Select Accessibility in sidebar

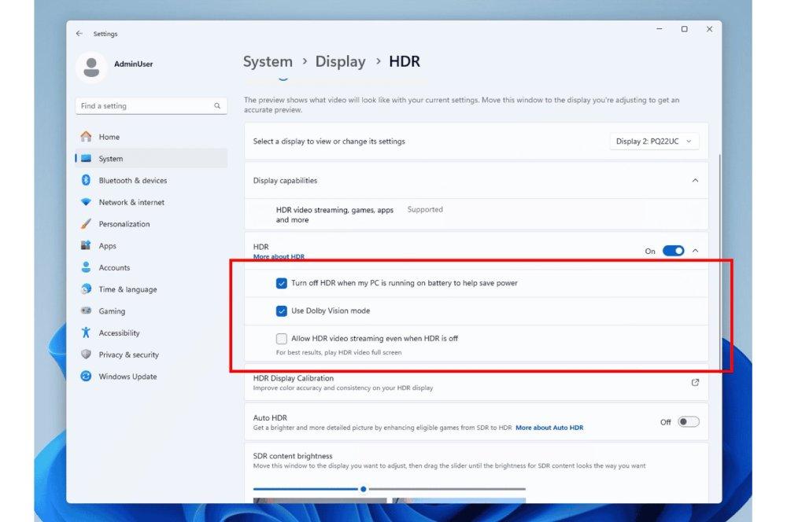click(151, 333)
